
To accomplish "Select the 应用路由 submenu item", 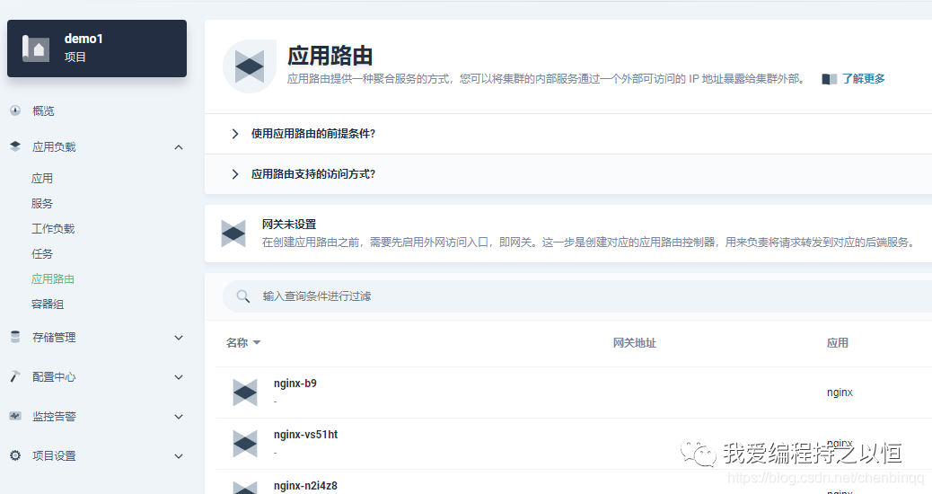I will 53,278.
